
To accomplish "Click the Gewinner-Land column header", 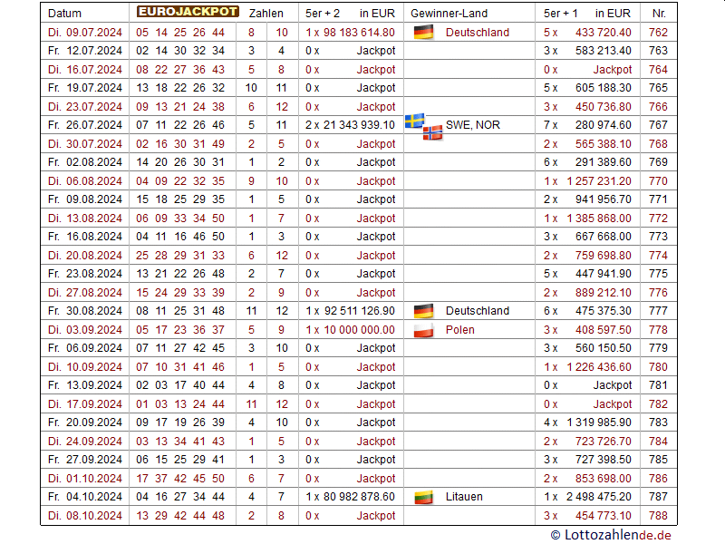I will 449,14.
